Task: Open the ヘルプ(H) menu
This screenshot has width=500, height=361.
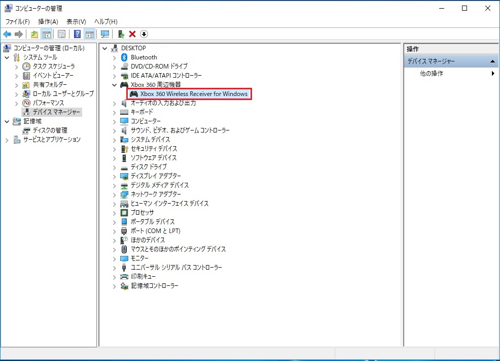Action: 106,22
